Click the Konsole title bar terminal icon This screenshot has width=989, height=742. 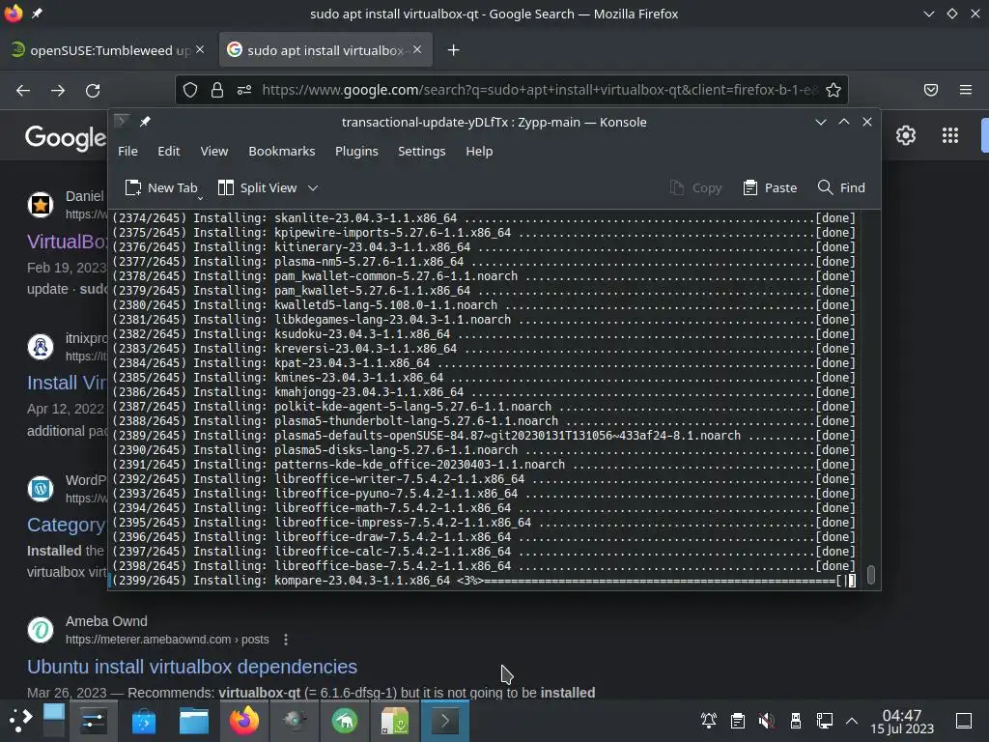pos(122,121)
